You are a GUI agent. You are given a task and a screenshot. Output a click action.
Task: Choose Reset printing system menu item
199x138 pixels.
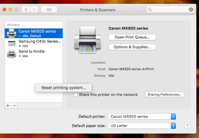pos(64,88)
